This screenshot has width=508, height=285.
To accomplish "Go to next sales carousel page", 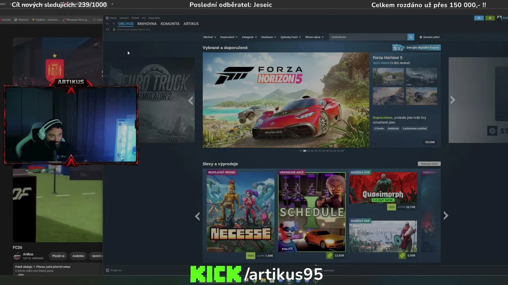I will click(446, 215).
